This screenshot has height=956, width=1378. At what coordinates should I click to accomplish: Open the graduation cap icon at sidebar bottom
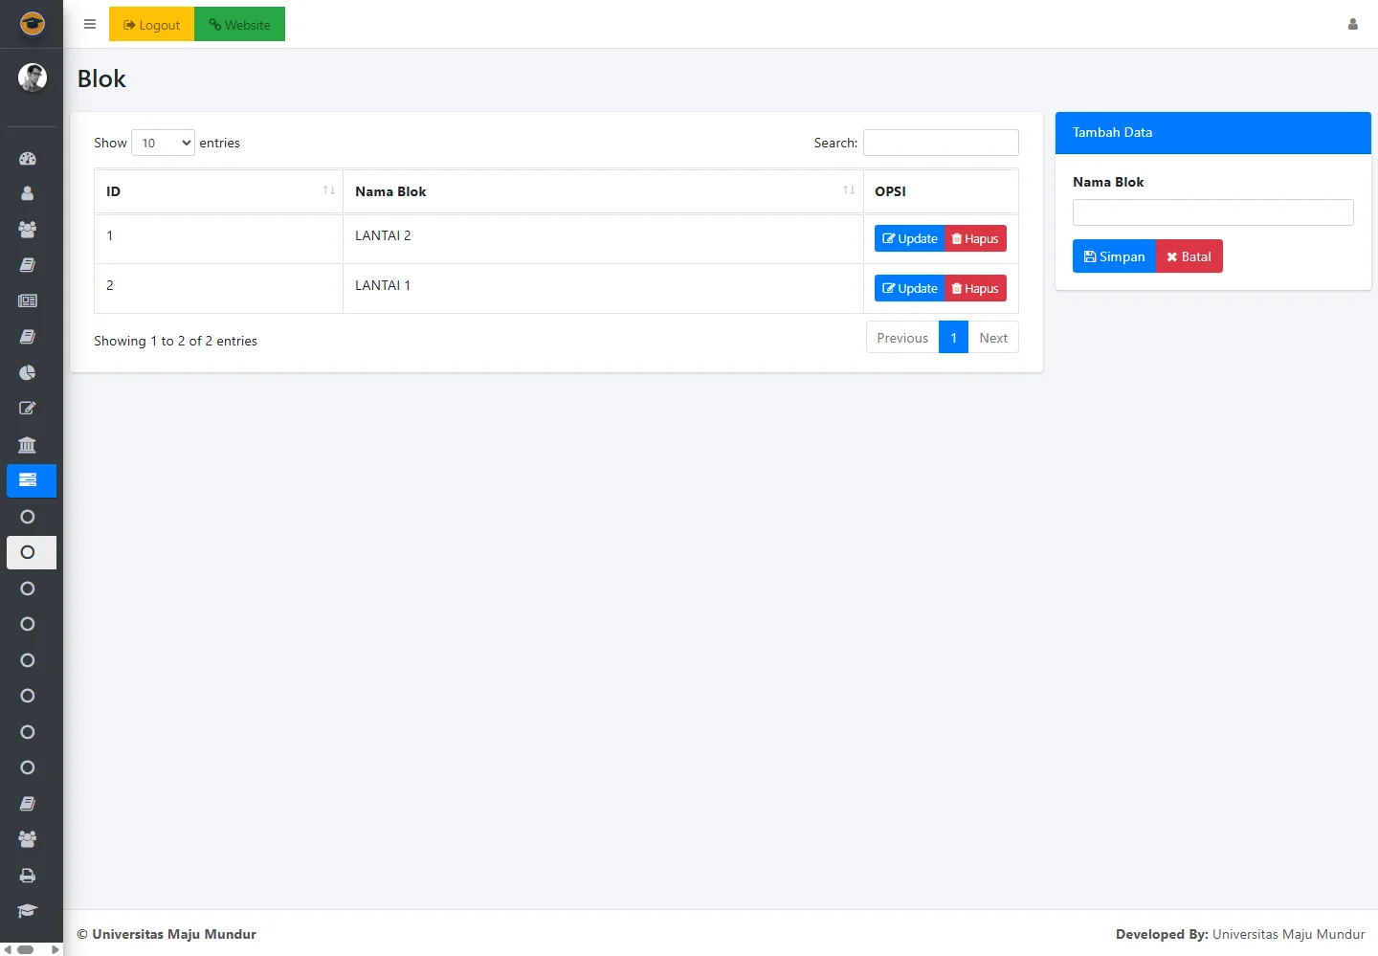pyautogui.click(x=28, y=911)
